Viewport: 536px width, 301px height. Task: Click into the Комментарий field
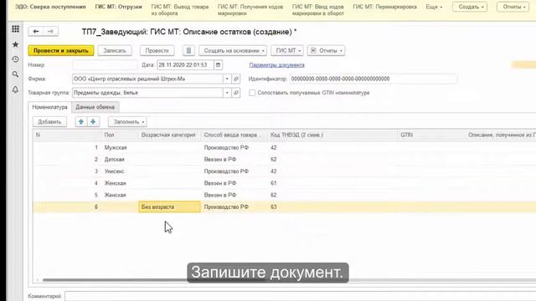click(x=300, y=296)
